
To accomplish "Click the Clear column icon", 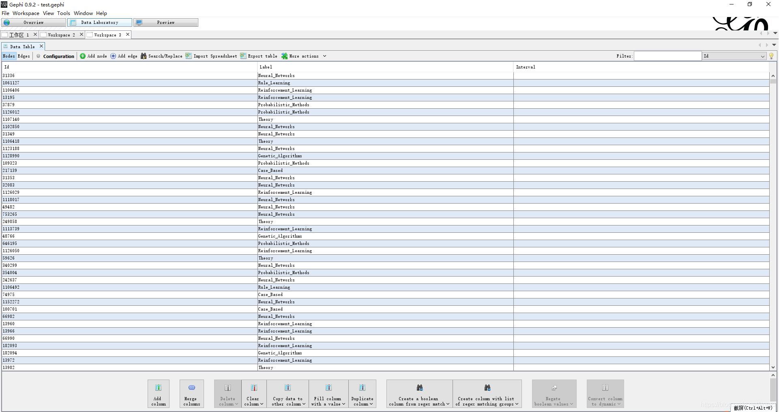I will click(254, 388).
